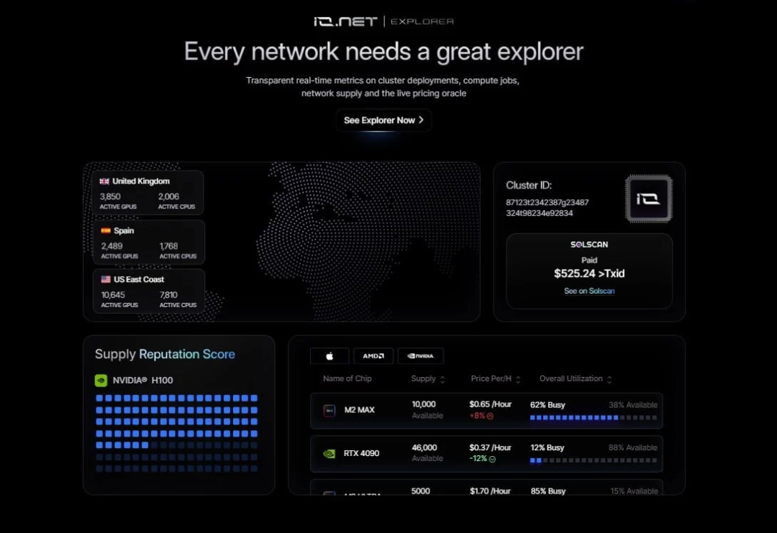777x533 pixels.
Task: Click the 2,489 active GPUs value
Action: click(112, 246)
